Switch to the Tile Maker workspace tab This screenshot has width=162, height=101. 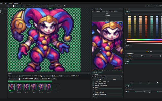[x=29, y=6]
